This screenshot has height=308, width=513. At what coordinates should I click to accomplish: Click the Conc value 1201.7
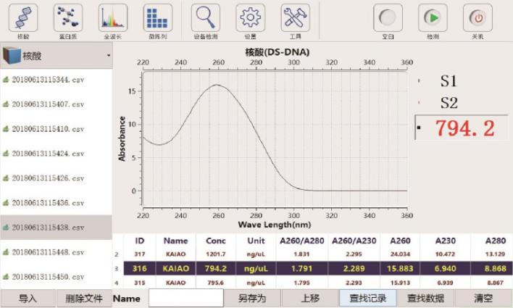(x=216, y=254)
